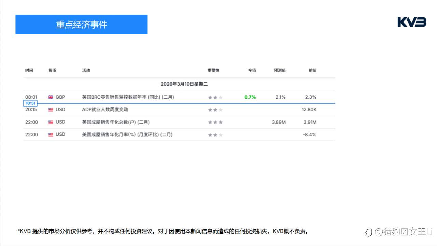Click the 活动 column heading
This screenshot has height=246, width=437.
[x=86, y=70]
